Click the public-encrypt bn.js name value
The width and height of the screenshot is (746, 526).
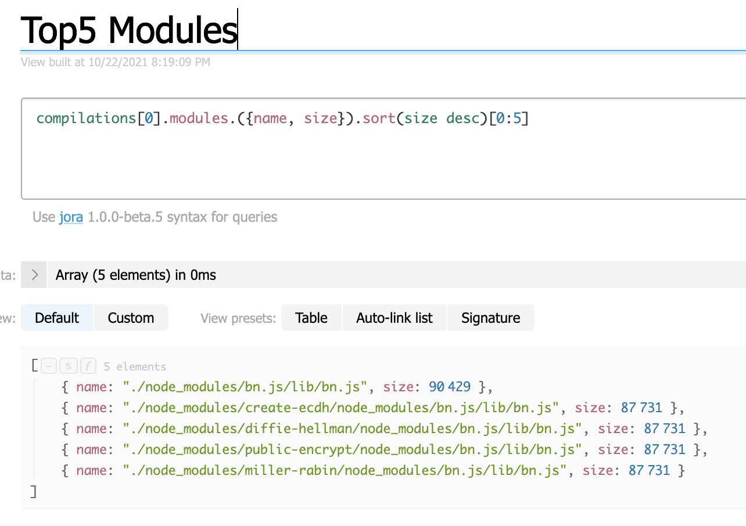(353, 449)
